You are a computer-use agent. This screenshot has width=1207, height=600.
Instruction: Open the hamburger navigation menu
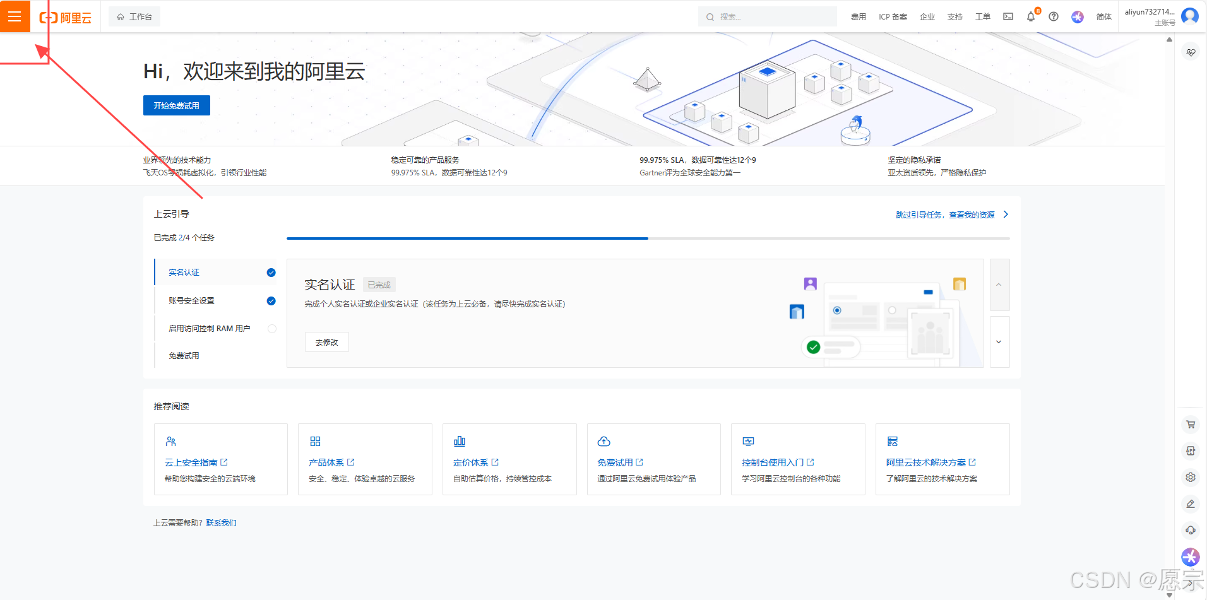(x=15, y=16)
